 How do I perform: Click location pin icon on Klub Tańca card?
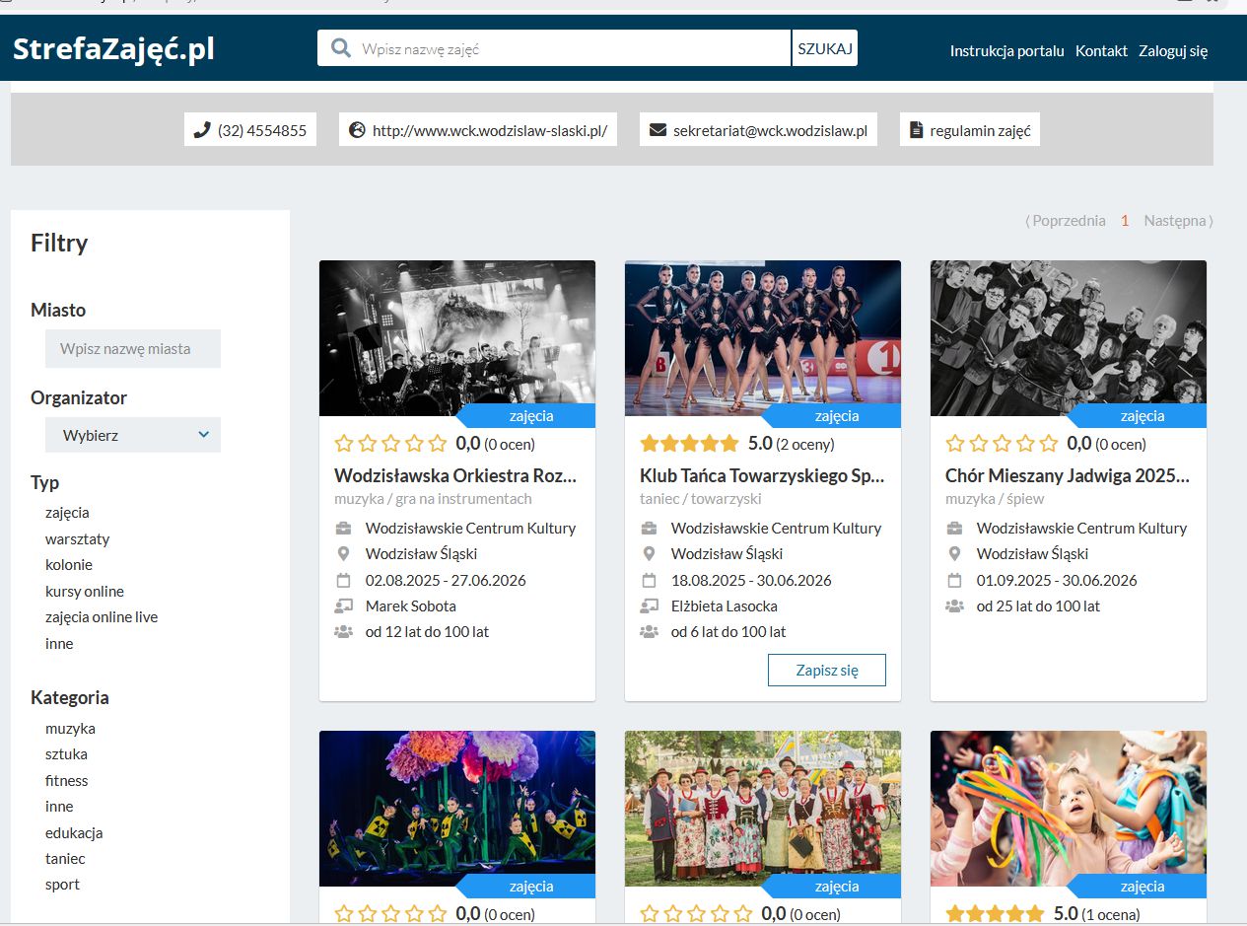coord(649,554)
